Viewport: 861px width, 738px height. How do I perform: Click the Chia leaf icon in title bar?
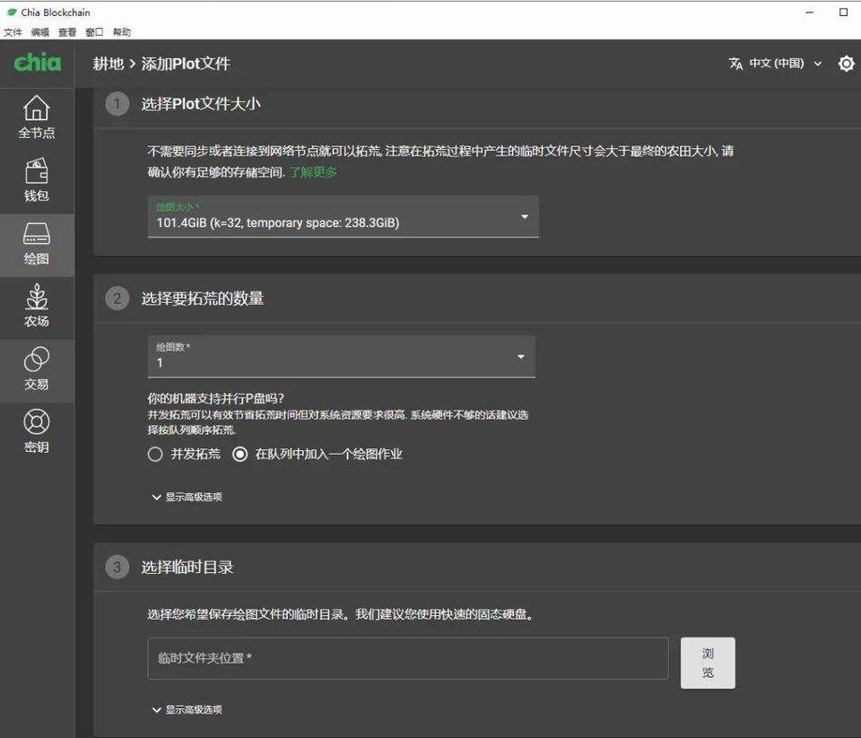(12, 12)
